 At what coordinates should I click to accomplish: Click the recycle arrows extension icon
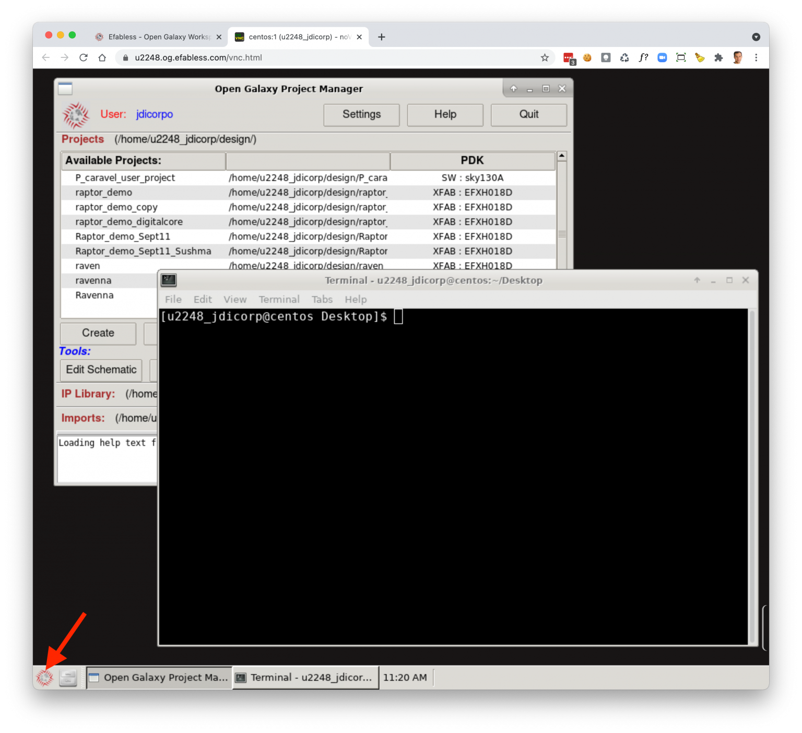point(624,57)
